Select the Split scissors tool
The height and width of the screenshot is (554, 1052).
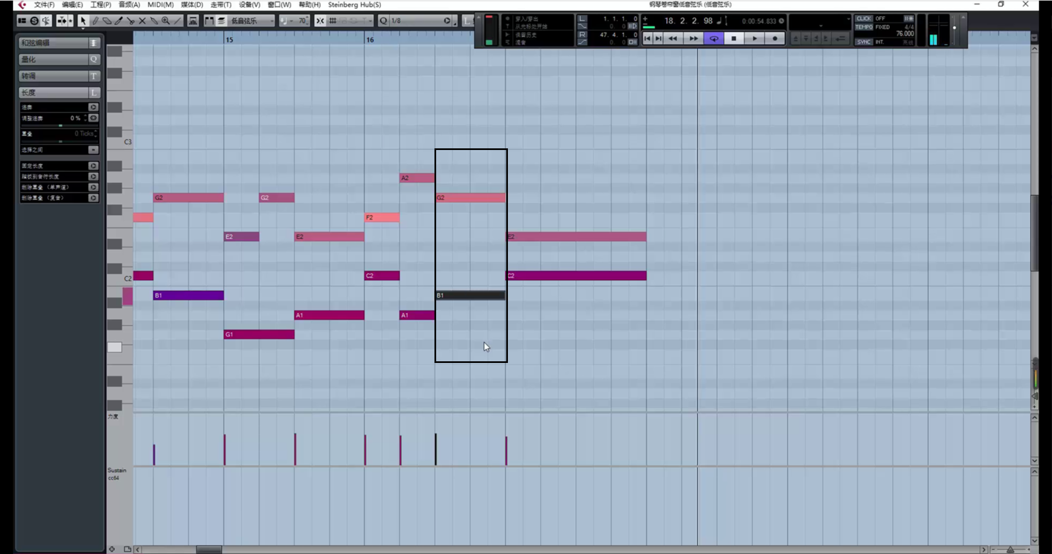(130, 21)
